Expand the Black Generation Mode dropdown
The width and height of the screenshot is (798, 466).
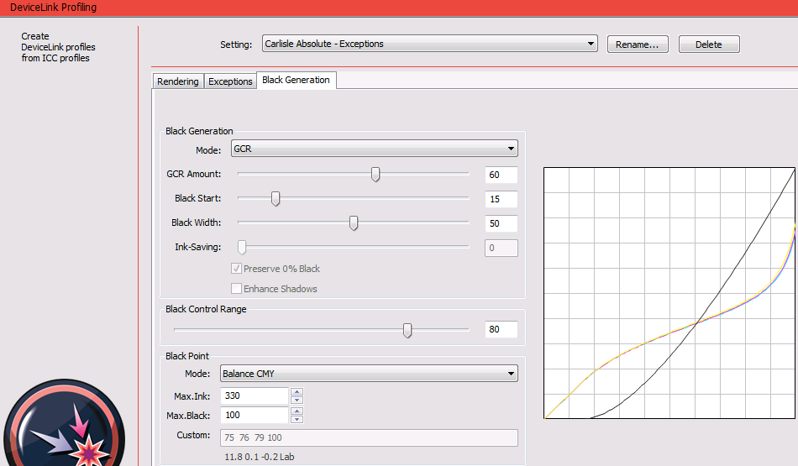pos(374,149)
